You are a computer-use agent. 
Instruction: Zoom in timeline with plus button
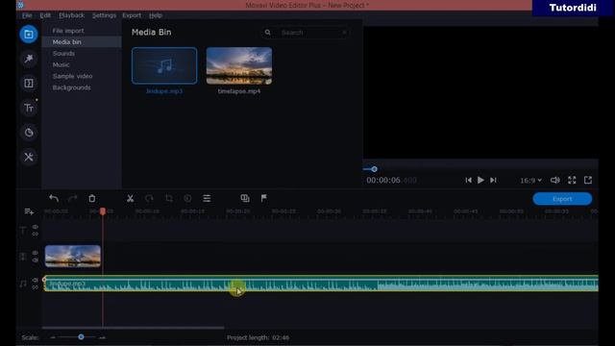coord(103,337)
